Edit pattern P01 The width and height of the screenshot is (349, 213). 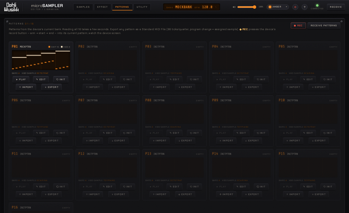click(41, 79)
